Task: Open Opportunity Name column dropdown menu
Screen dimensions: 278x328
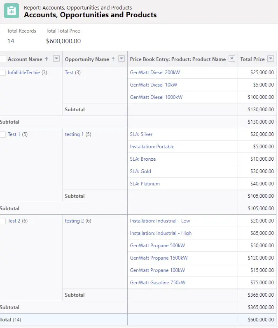Action: click(121, 59)
